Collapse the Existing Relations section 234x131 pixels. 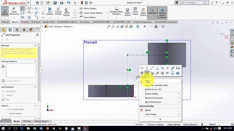pyautogui.click(x=35, y=61)
